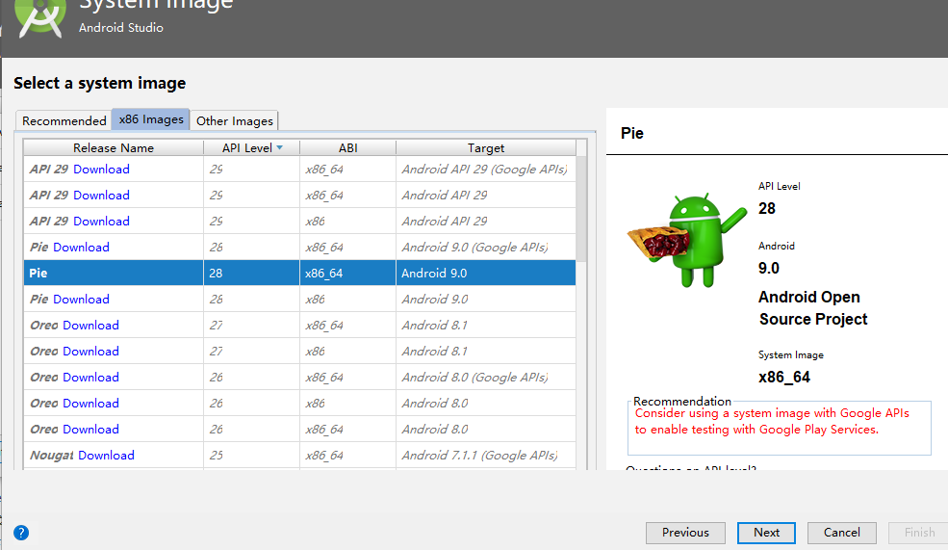
Task: Download API 29 Google APIs x86_64 image
Action: pos(101,169)
